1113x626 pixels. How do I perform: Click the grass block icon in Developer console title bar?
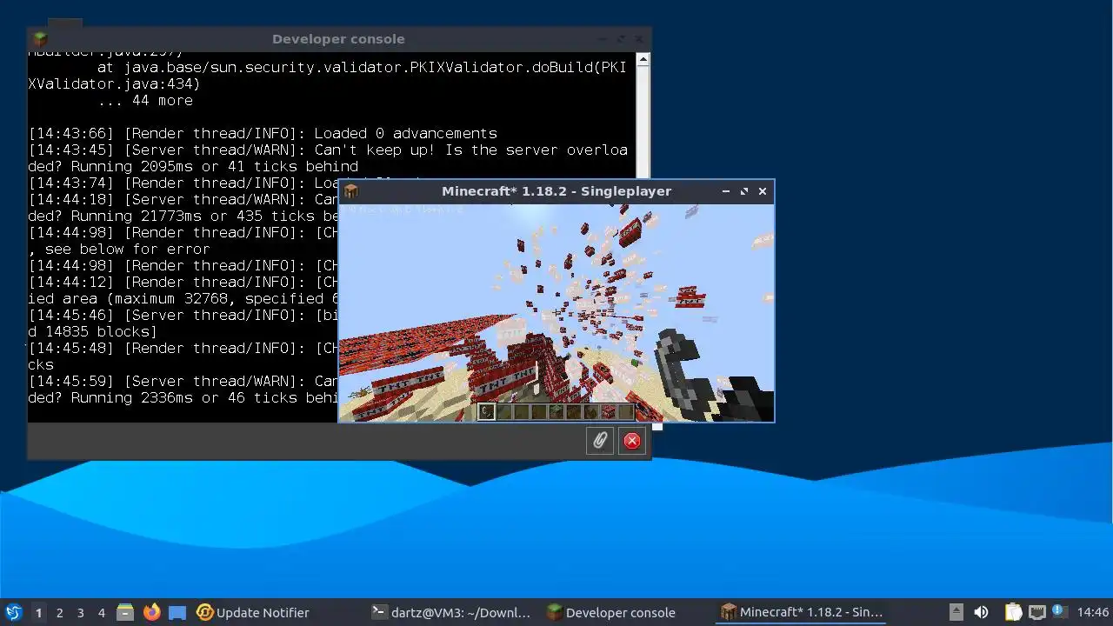pyautogui.click(x=40, y=39)
